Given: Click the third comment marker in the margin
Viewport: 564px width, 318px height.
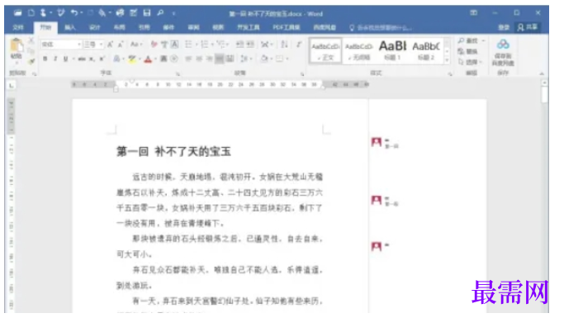Looking at the screenshot, I should click(x=377, y=247).
